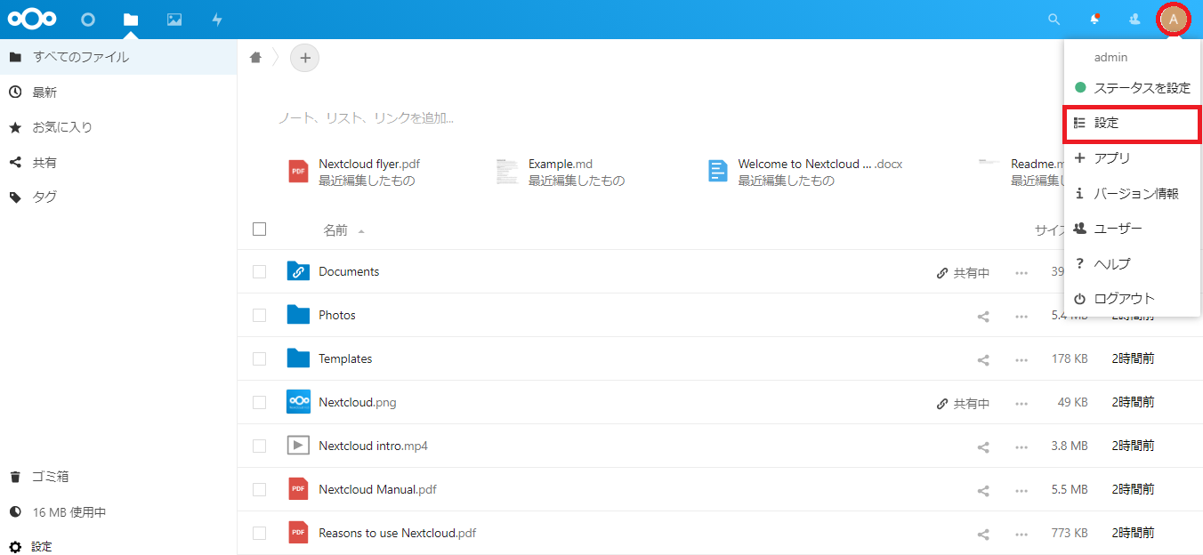Choose バージョン情報 in user menu
Image resolution: width=1203 pixels, height=555 pixels.
point(1132,193)
